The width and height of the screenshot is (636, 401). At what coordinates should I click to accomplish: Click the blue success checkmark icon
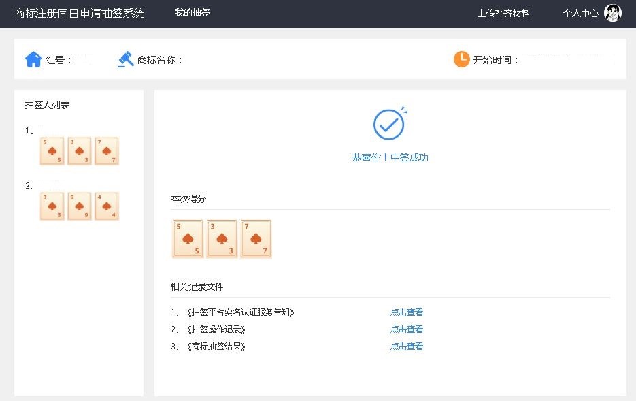click(389, 123)
